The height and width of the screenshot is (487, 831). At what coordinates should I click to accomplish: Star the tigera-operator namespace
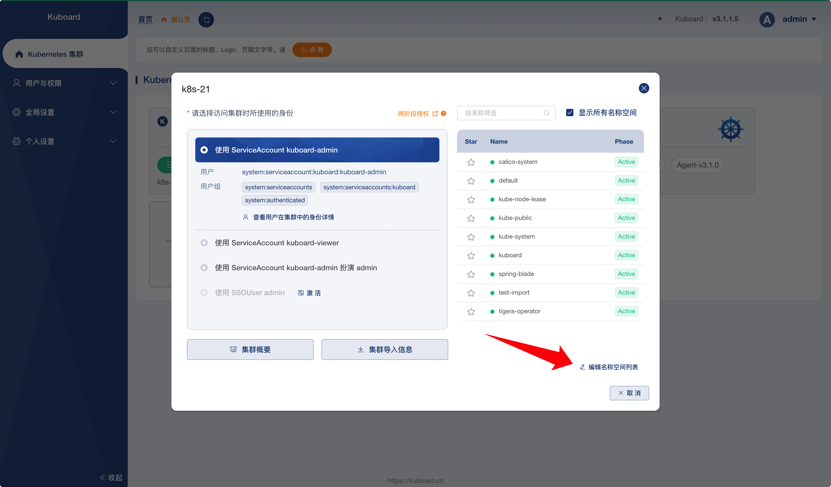click(x=471, y=311)
